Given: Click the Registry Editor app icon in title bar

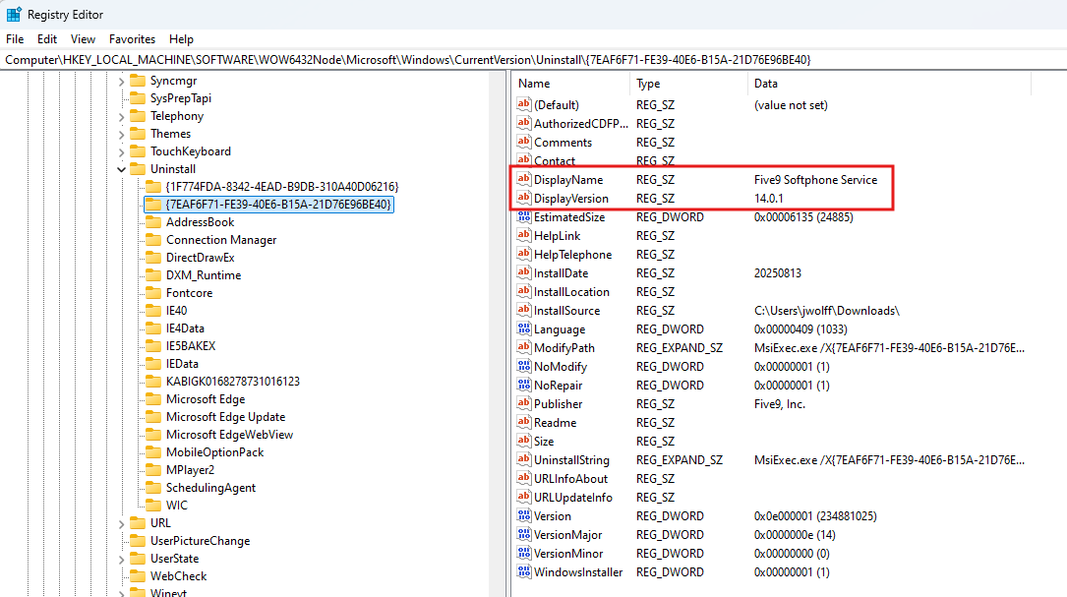Looking at the screenshot, I should click(x=14, y=15).
